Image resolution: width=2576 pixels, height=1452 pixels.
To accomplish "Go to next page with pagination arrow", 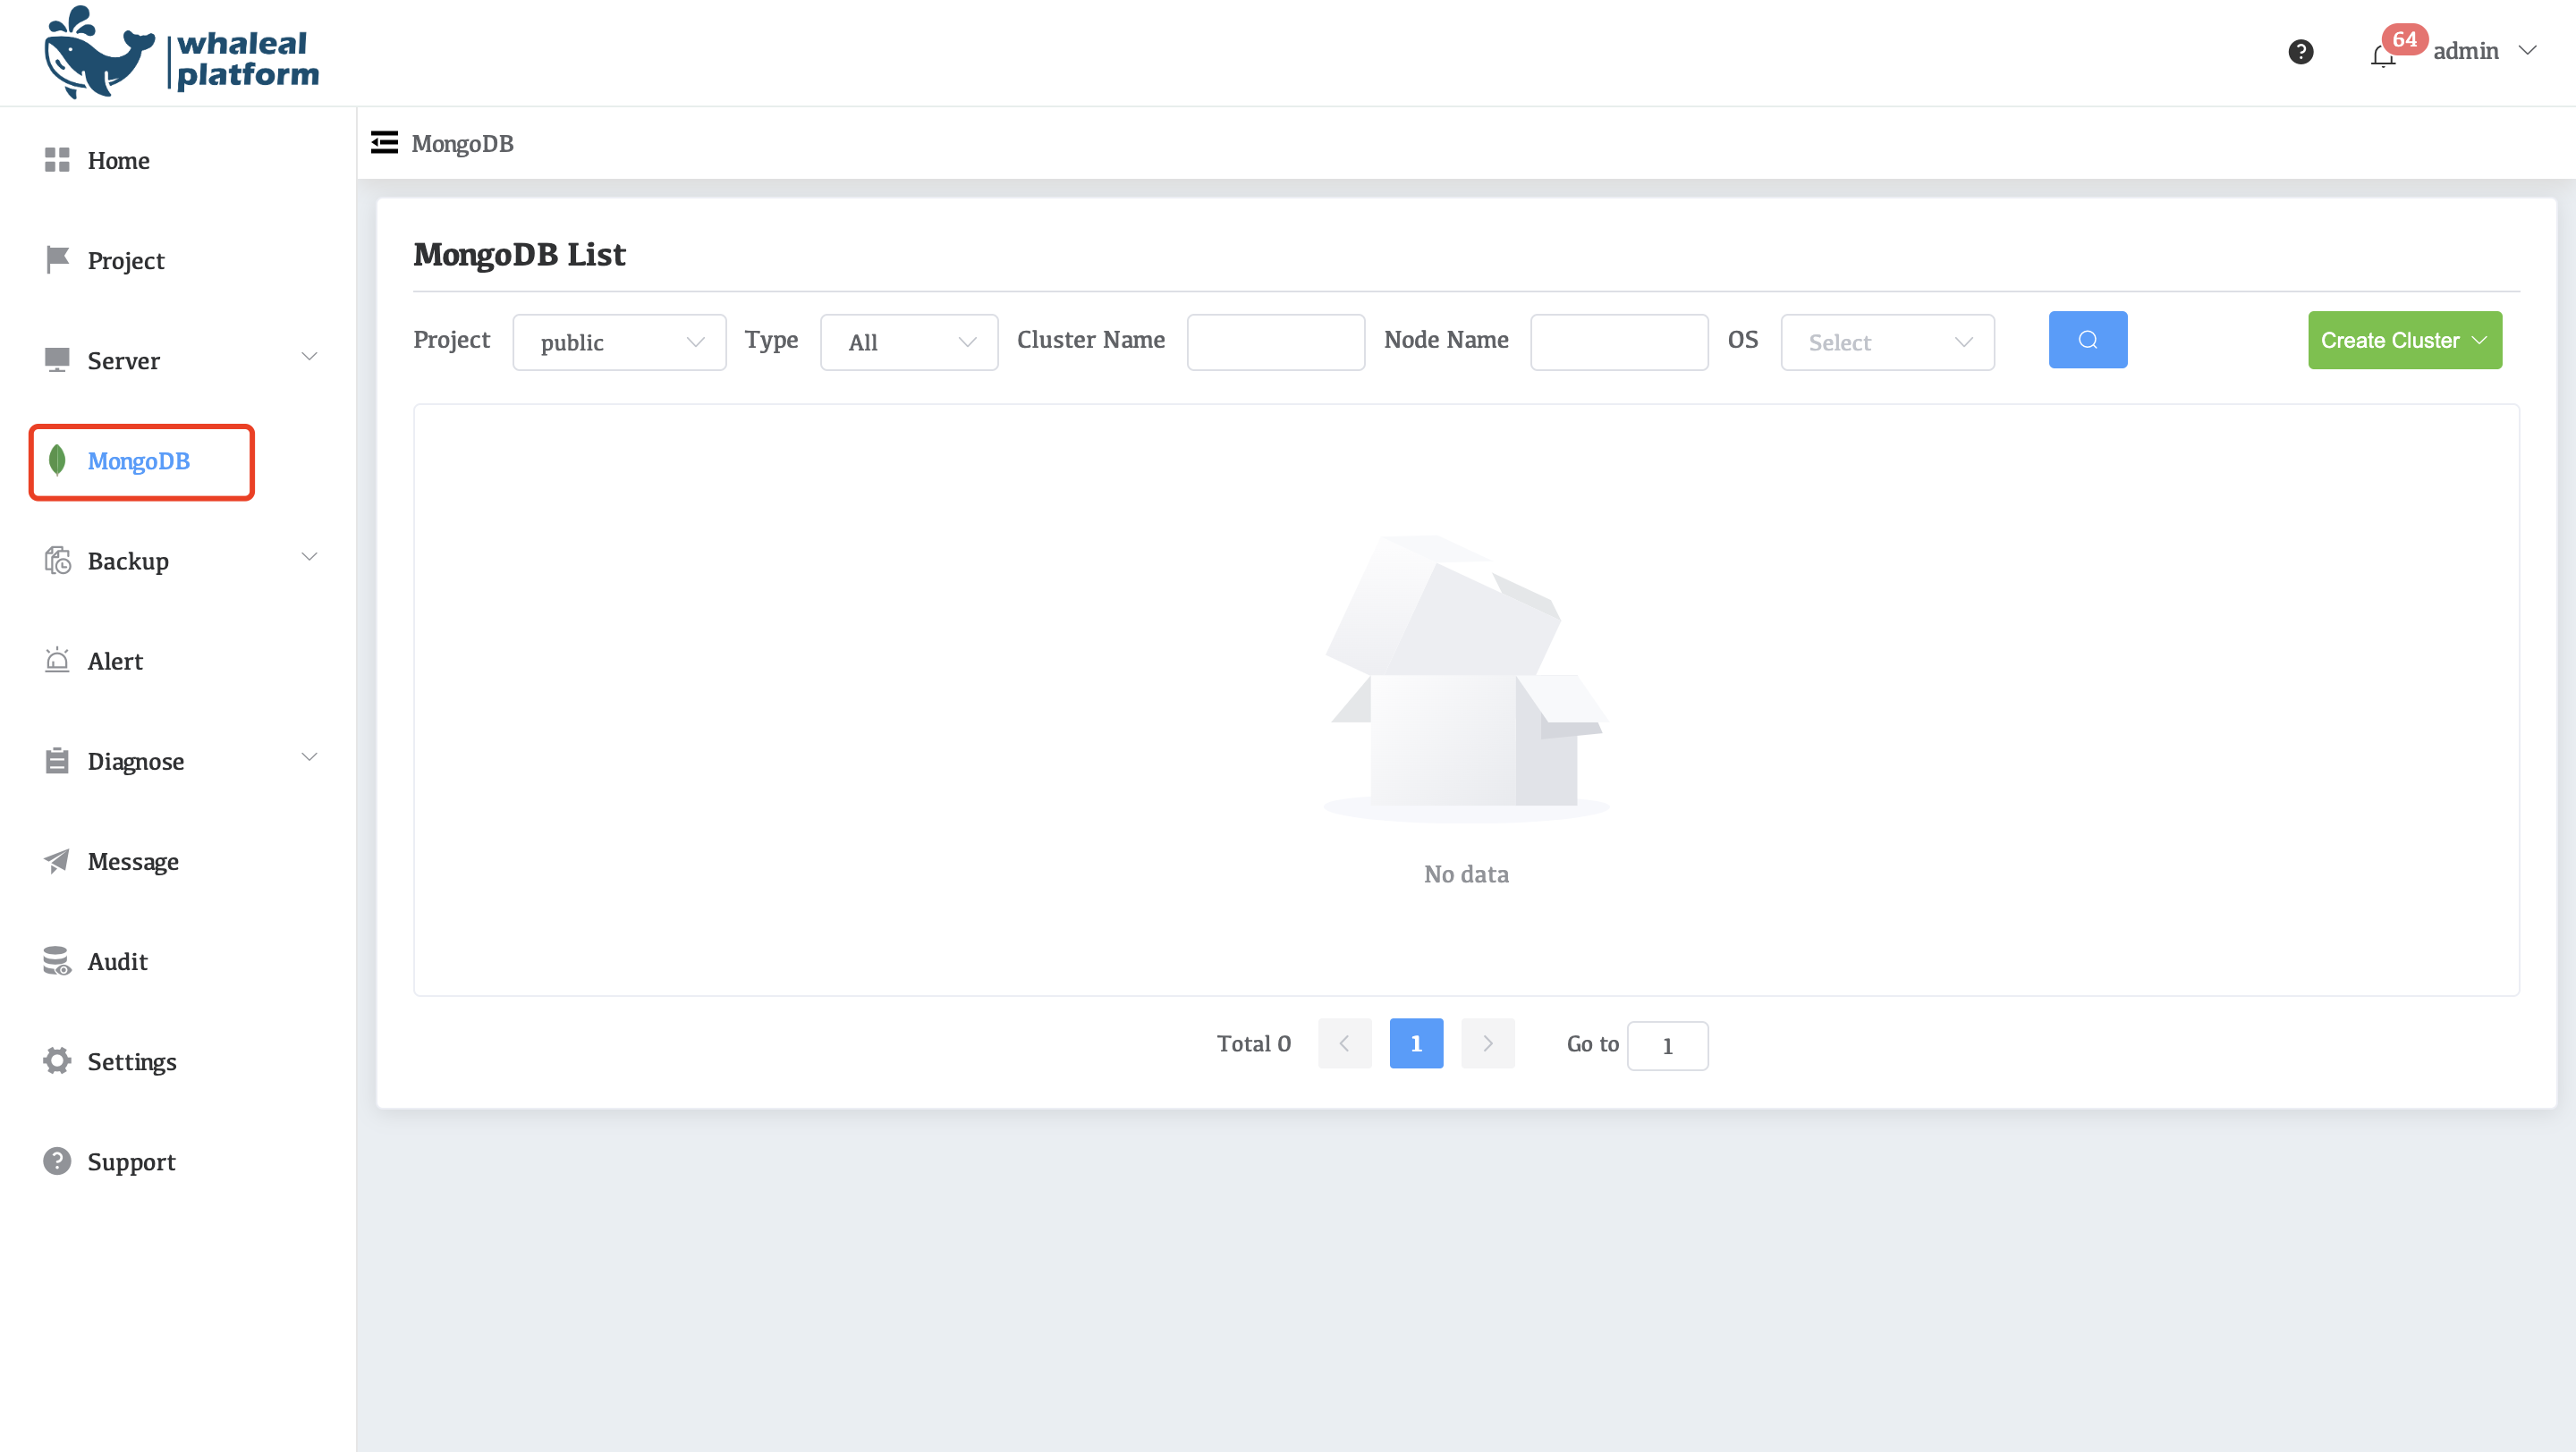I will 1488,1043.
